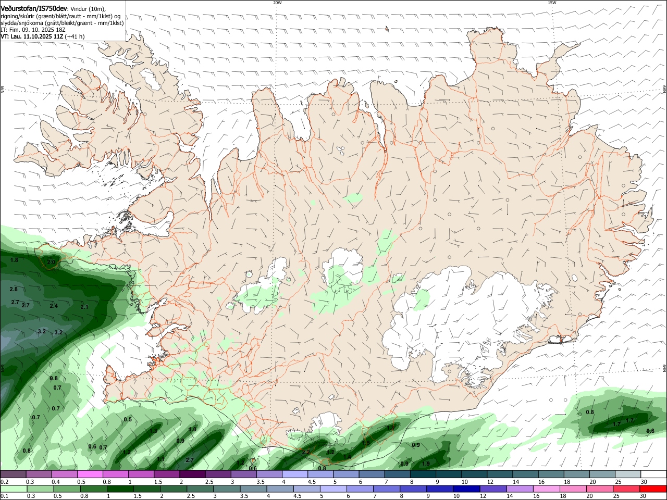The height and width of the screenshot is (500, 667).
Task: Click the 2.8 precipitation value on the map
Action: [x=14, y=289]
